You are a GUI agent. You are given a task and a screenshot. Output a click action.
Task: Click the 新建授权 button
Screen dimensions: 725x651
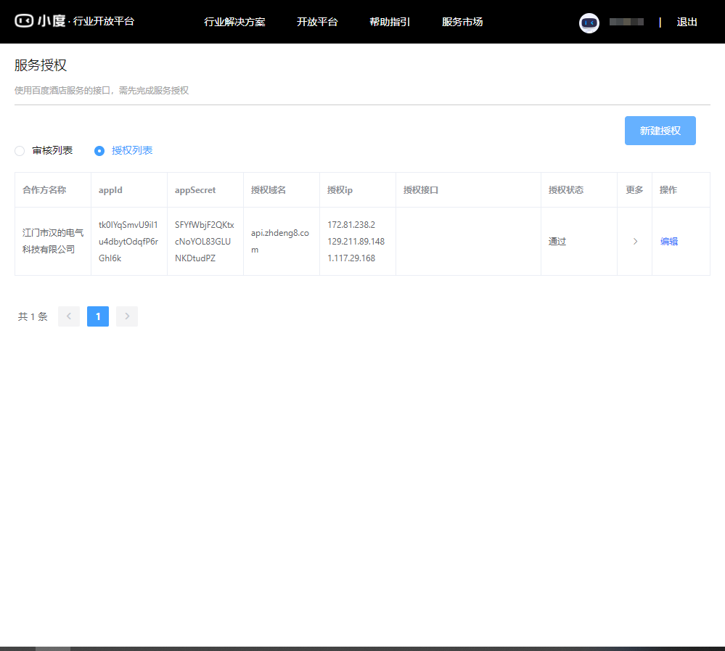[x=660, y=131]
